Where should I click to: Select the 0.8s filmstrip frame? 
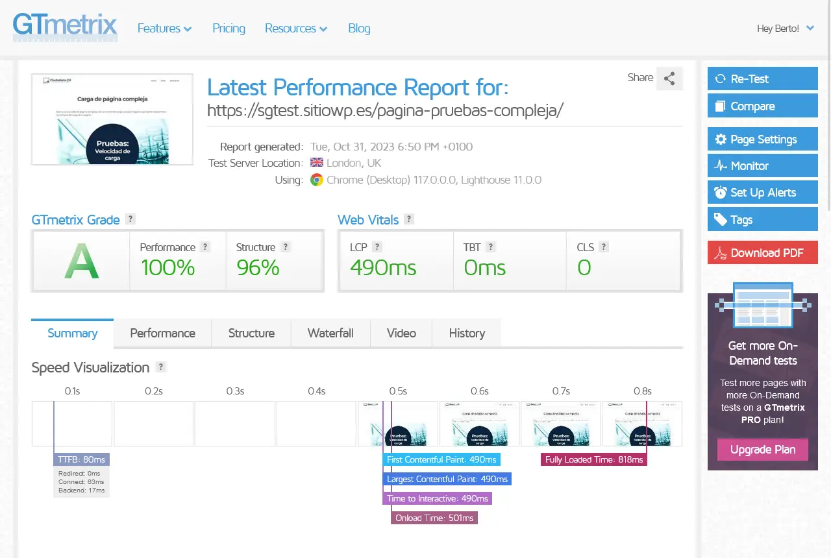click(x=643, y=424)
